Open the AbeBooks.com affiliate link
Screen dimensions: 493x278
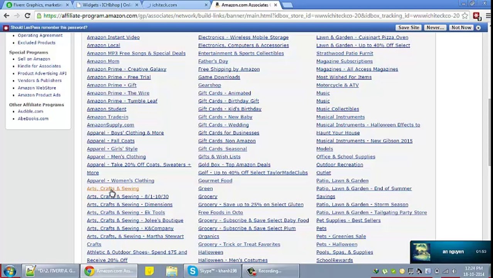click(x=33, y=119)
